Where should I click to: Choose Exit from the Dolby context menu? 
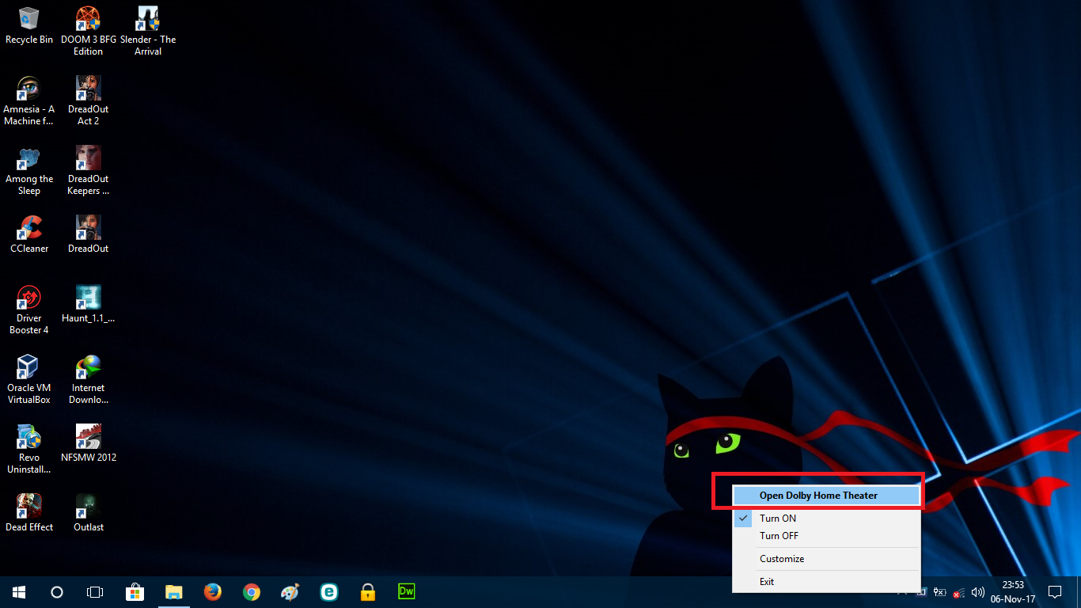(x=826, y=582)
